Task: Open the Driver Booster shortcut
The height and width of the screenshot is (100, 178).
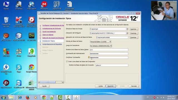Action: 6,84
